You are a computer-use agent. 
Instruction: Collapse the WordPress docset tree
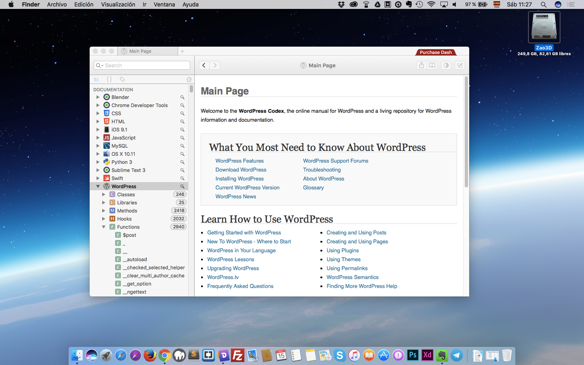coord(98,187)
